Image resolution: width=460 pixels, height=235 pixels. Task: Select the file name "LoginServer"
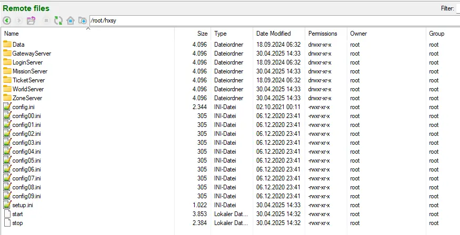point(27,62)
